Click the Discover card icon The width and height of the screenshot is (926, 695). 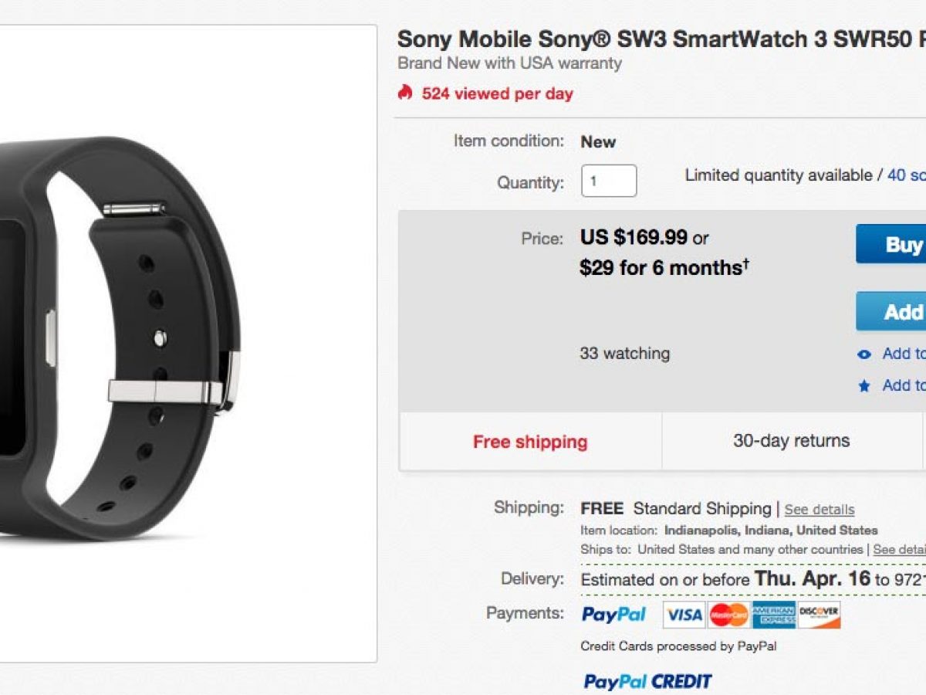pyautogui.click(x=819, y=615)
